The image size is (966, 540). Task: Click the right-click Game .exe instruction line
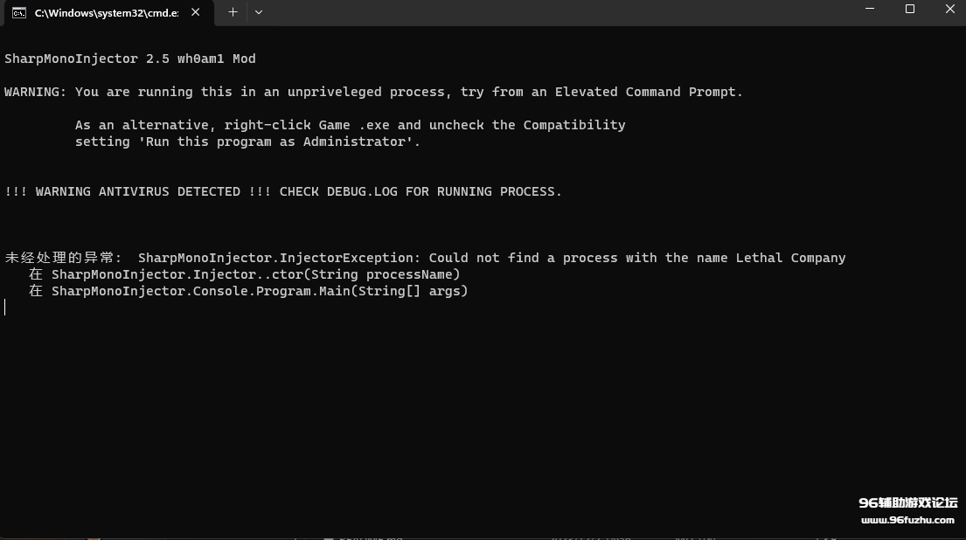click(350, 125)
